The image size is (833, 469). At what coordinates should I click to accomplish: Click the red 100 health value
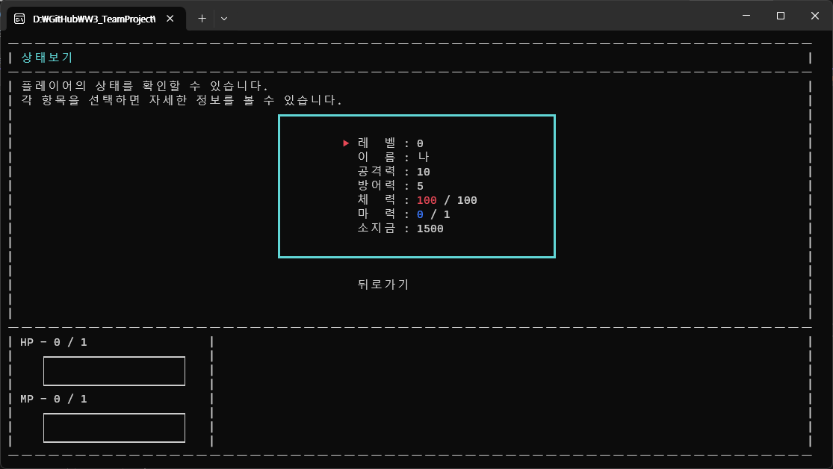pyautogui.click(x=427, y=200)
